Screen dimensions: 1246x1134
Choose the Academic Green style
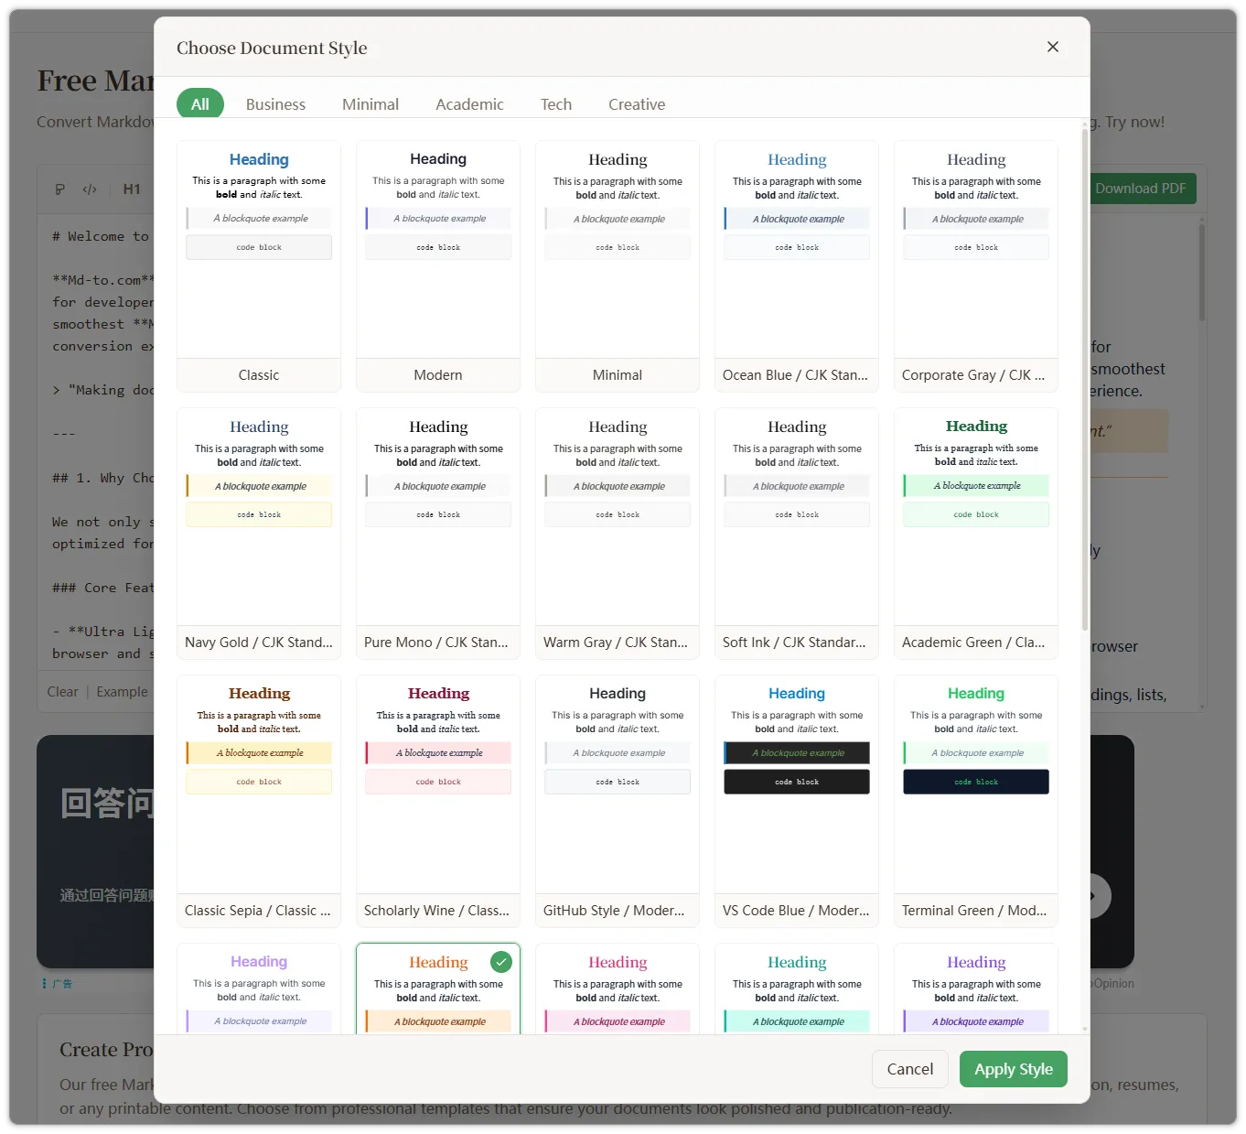pyautogui.click(x=975, y=533)
